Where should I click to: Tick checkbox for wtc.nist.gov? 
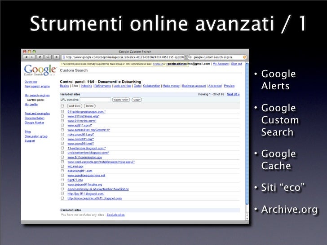tap(62, 166)
